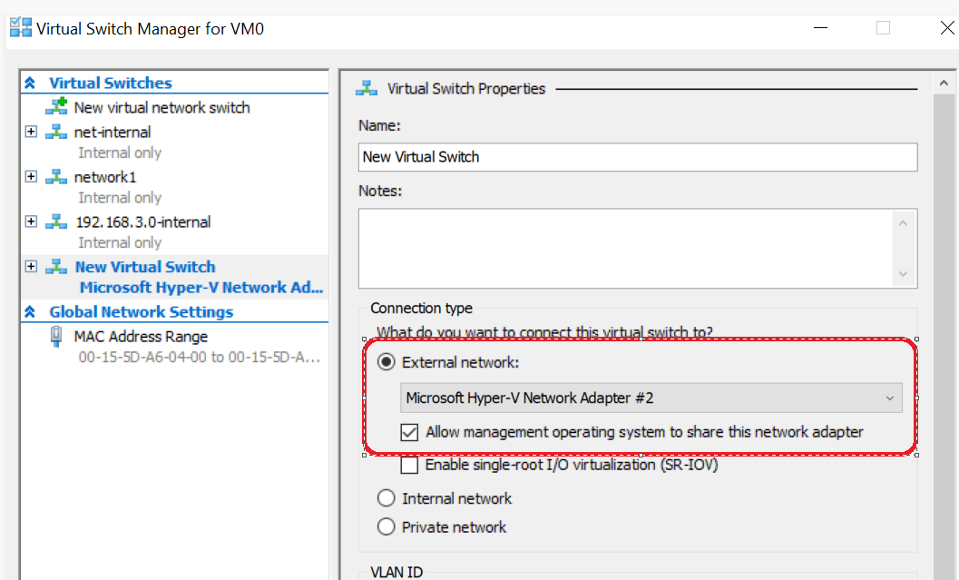Screen dimensions: 959x580
Task: Click the MAC Address Range icon
Action: (56, 337)
